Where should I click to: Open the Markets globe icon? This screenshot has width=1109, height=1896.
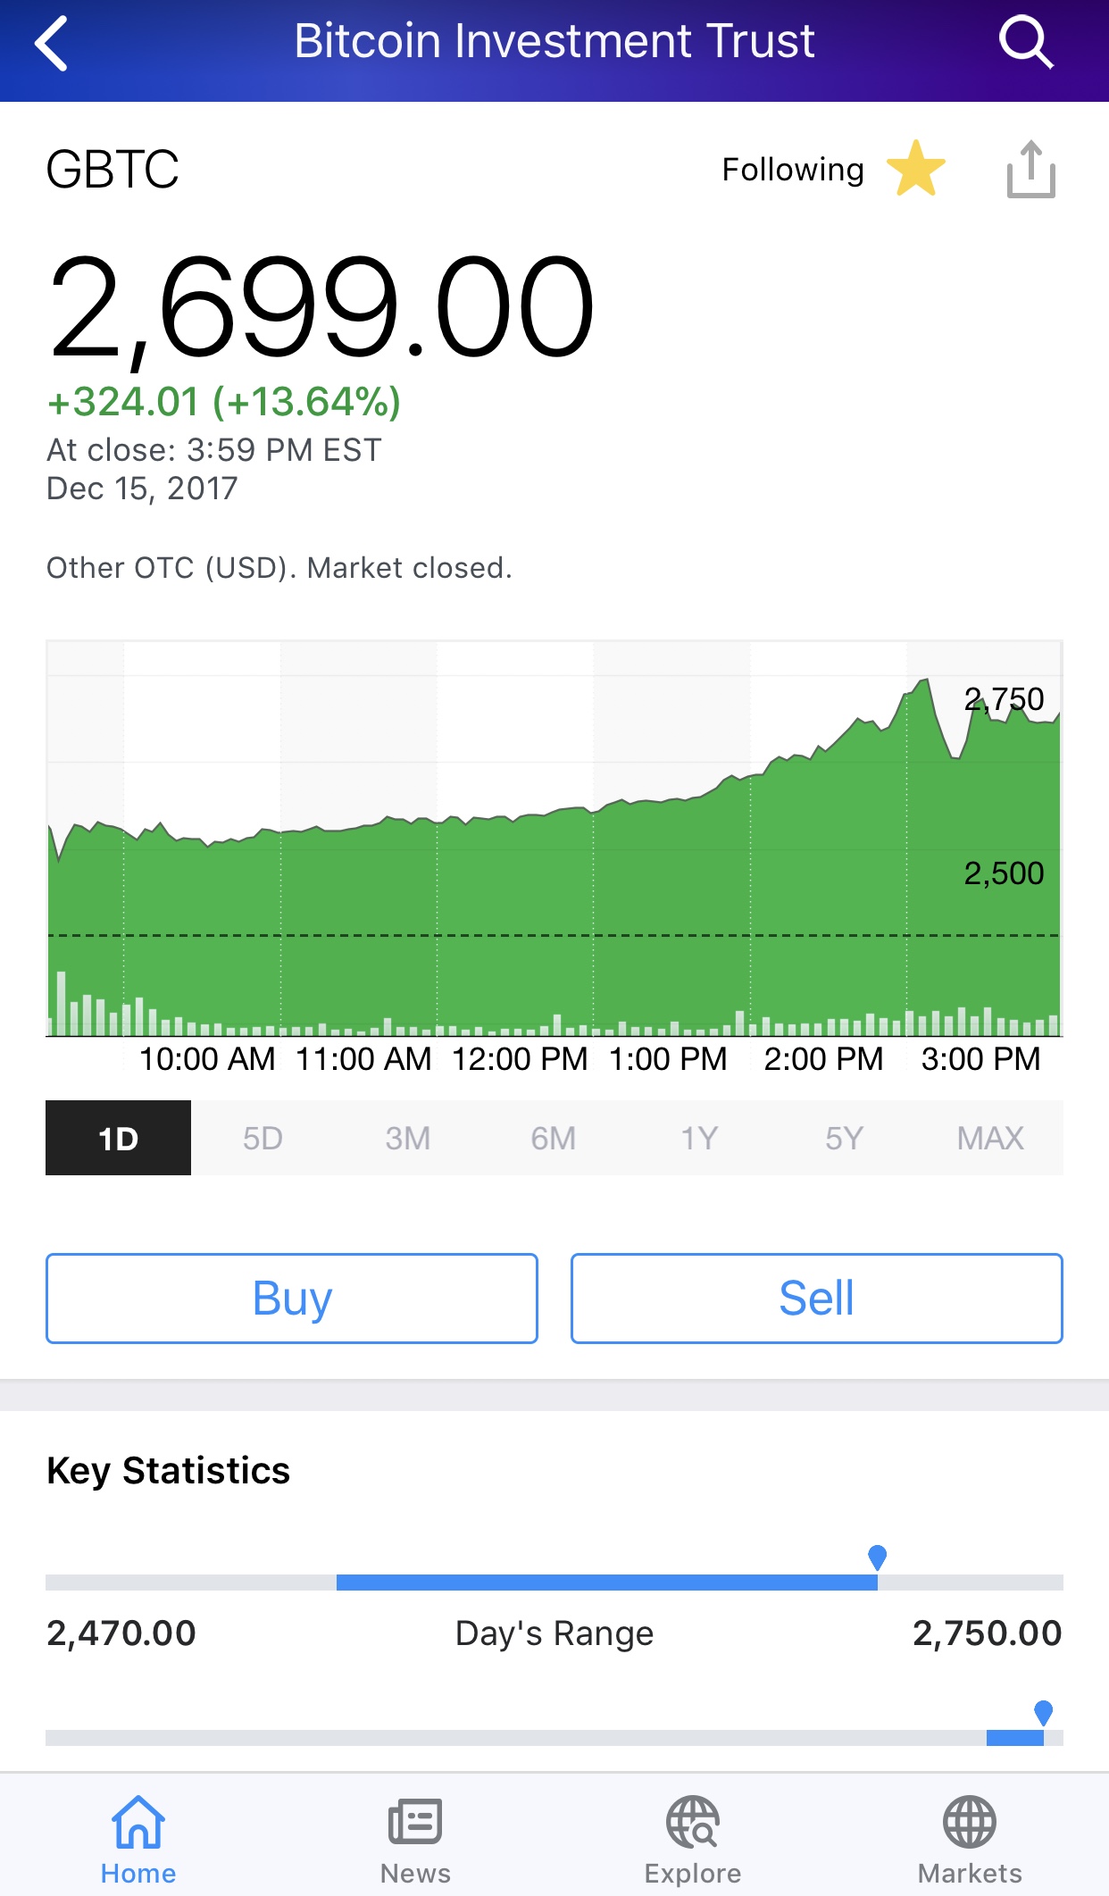pos(970,1822)
